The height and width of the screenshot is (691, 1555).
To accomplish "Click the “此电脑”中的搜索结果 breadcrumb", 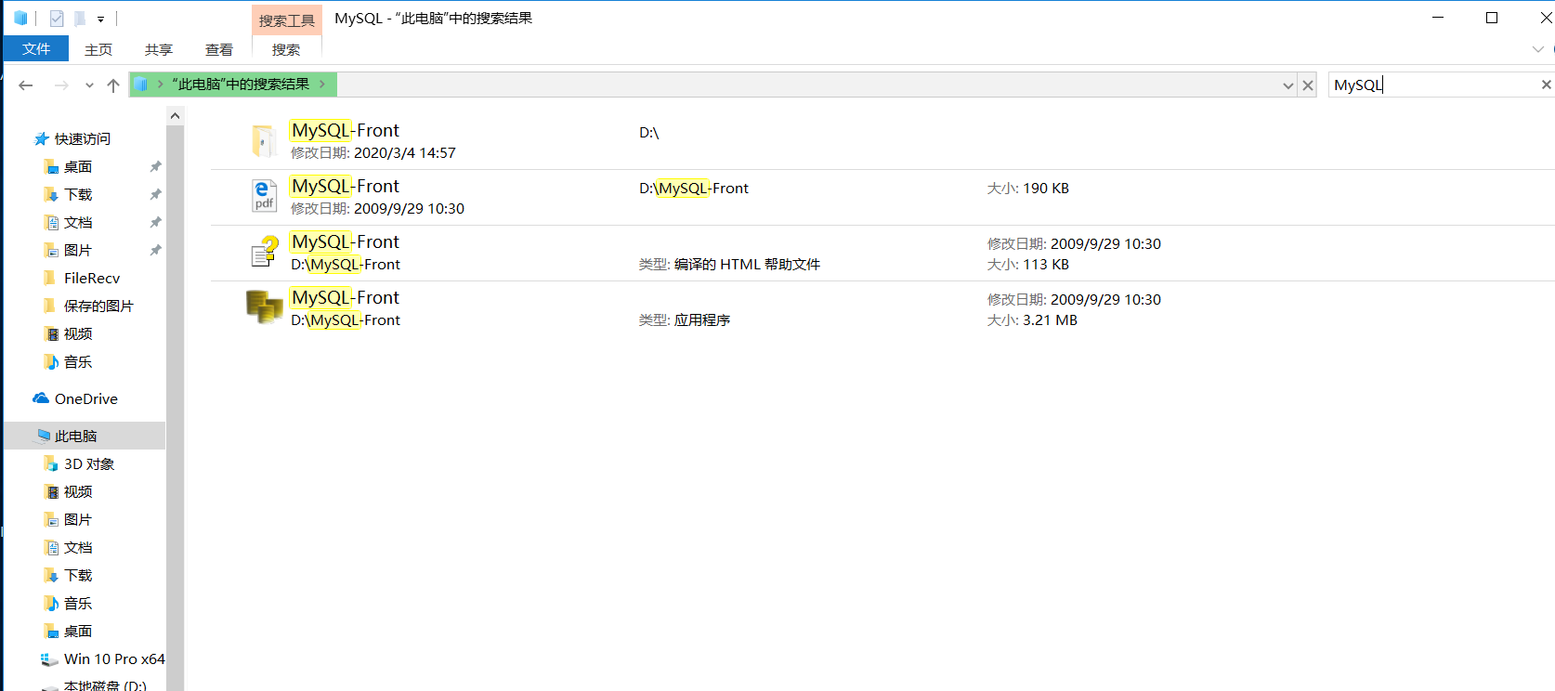I will (x=241, y=85).
